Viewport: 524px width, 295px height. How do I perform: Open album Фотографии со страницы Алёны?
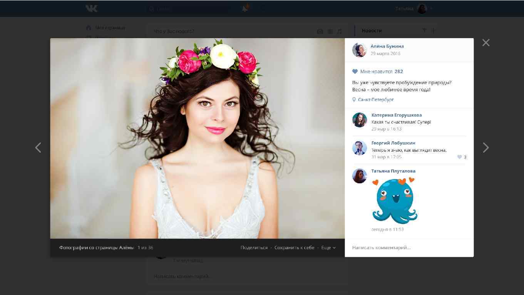pos(97,248)
